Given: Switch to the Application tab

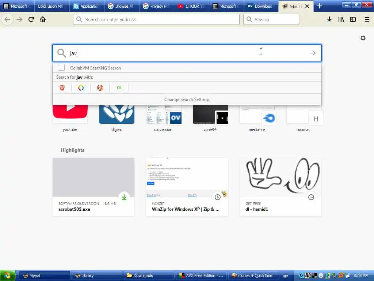Looking at the screenshot, I should click(87, 6).
